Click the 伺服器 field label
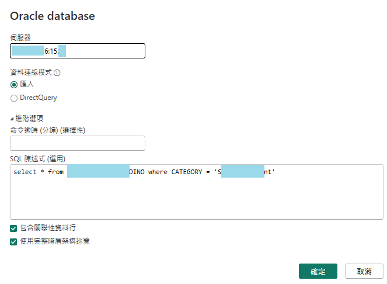 click(x=20, y=38)
